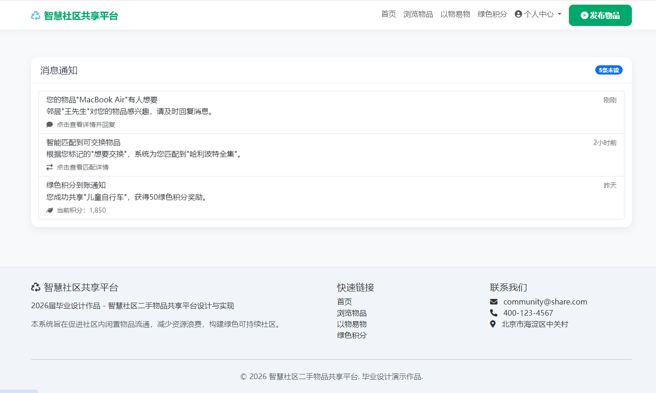Open the 绿色积分到账通知 notification
Viewport: 656px width, 393px height.
coord(331,198)
